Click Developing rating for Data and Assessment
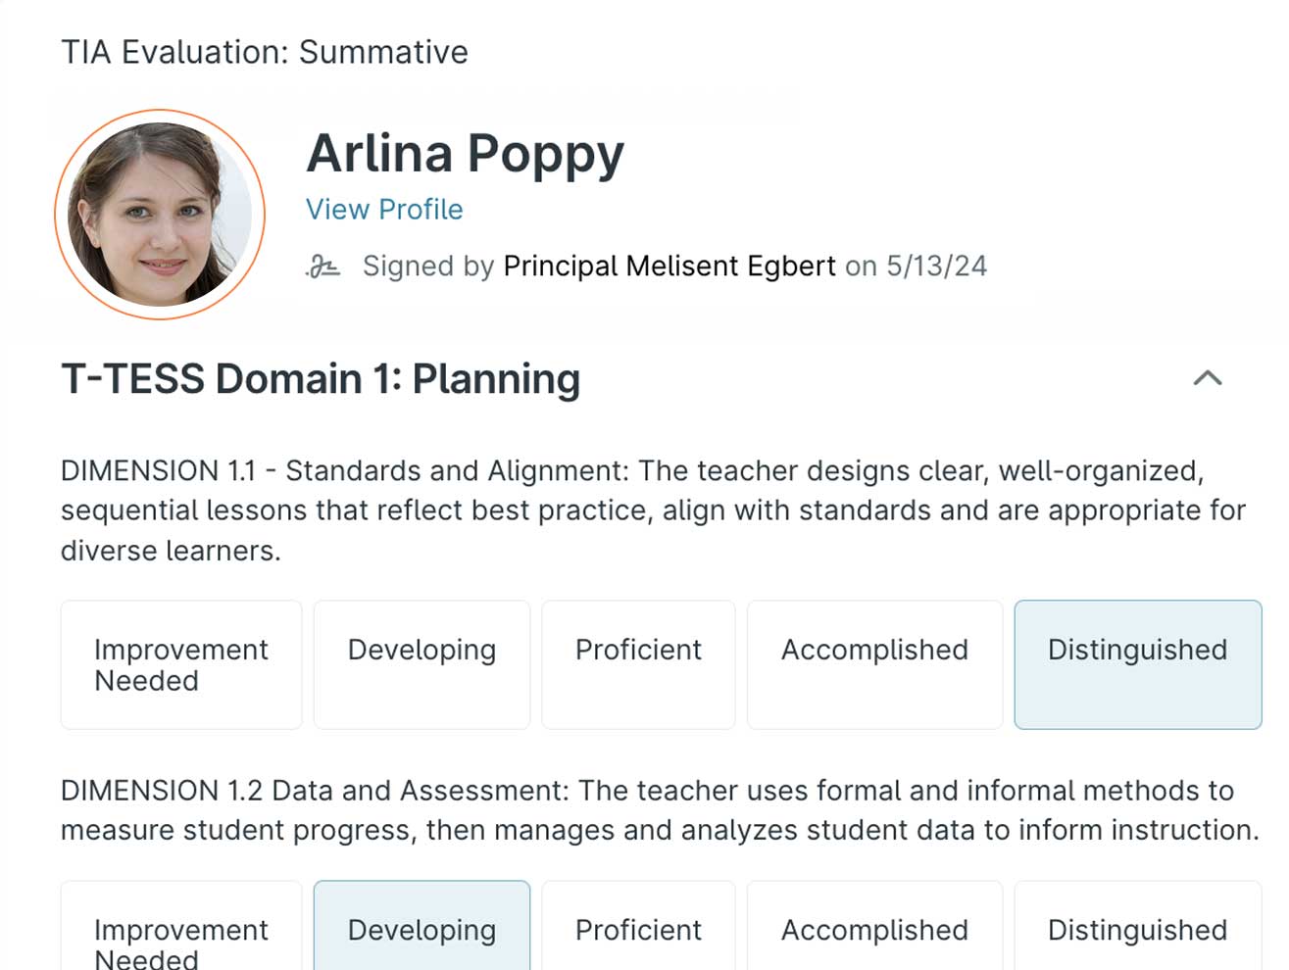The height and width of the screenshot is (970, 1289). (421, 929)
